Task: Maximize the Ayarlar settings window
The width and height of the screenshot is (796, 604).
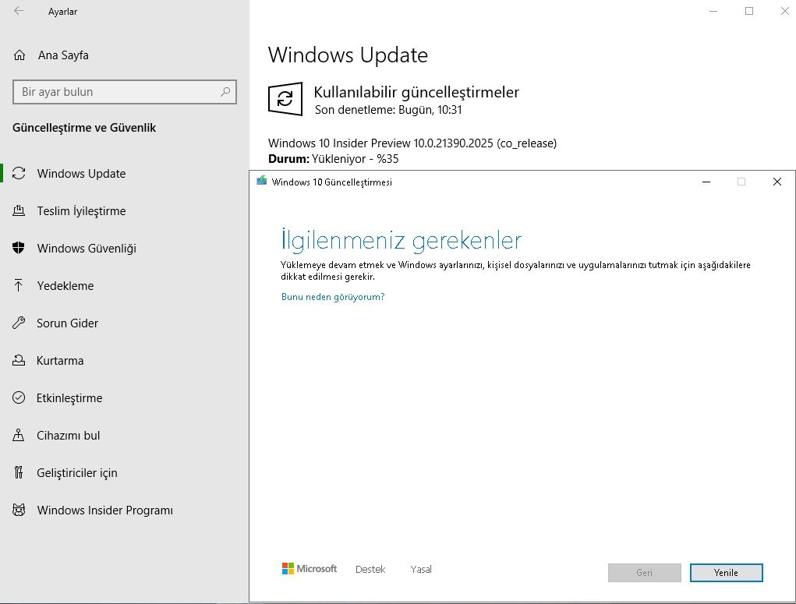Action: click(748, 11)
